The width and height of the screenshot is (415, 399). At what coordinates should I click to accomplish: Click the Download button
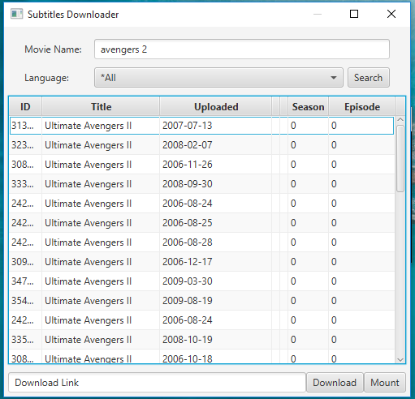click(x=335, y=383)
